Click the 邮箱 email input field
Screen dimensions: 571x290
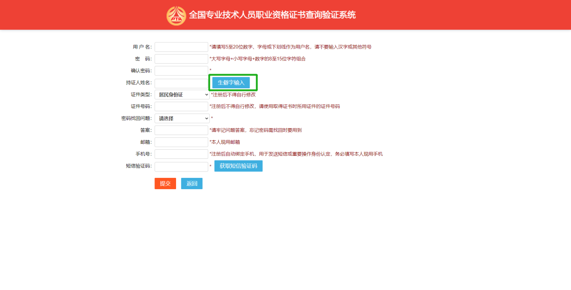click(x=181, y=142)
